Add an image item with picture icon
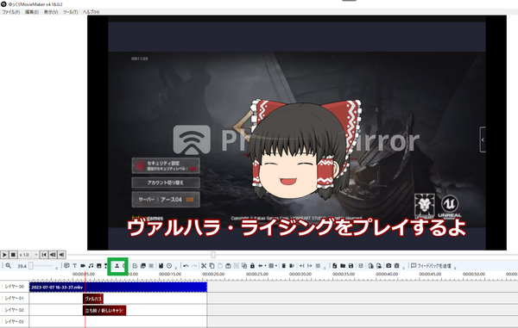Image resolution: width=518 pixels, height=328 pixels. [x=98, y=266]
